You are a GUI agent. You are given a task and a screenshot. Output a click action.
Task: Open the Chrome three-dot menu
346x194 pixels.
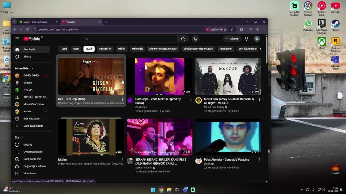pyautogui.click(x=264, y=29)
